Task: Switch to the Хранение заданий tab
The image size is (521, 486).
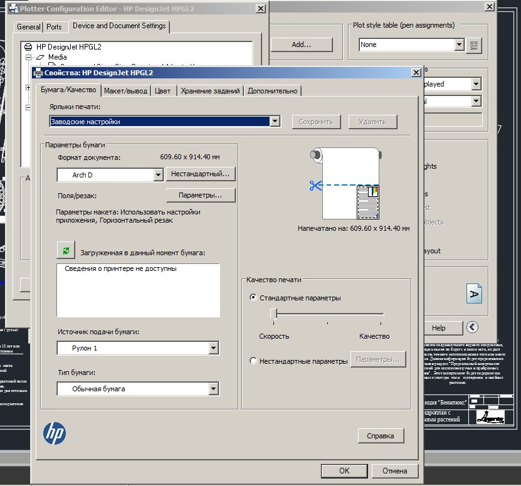Action: click(x=210, y=91)
